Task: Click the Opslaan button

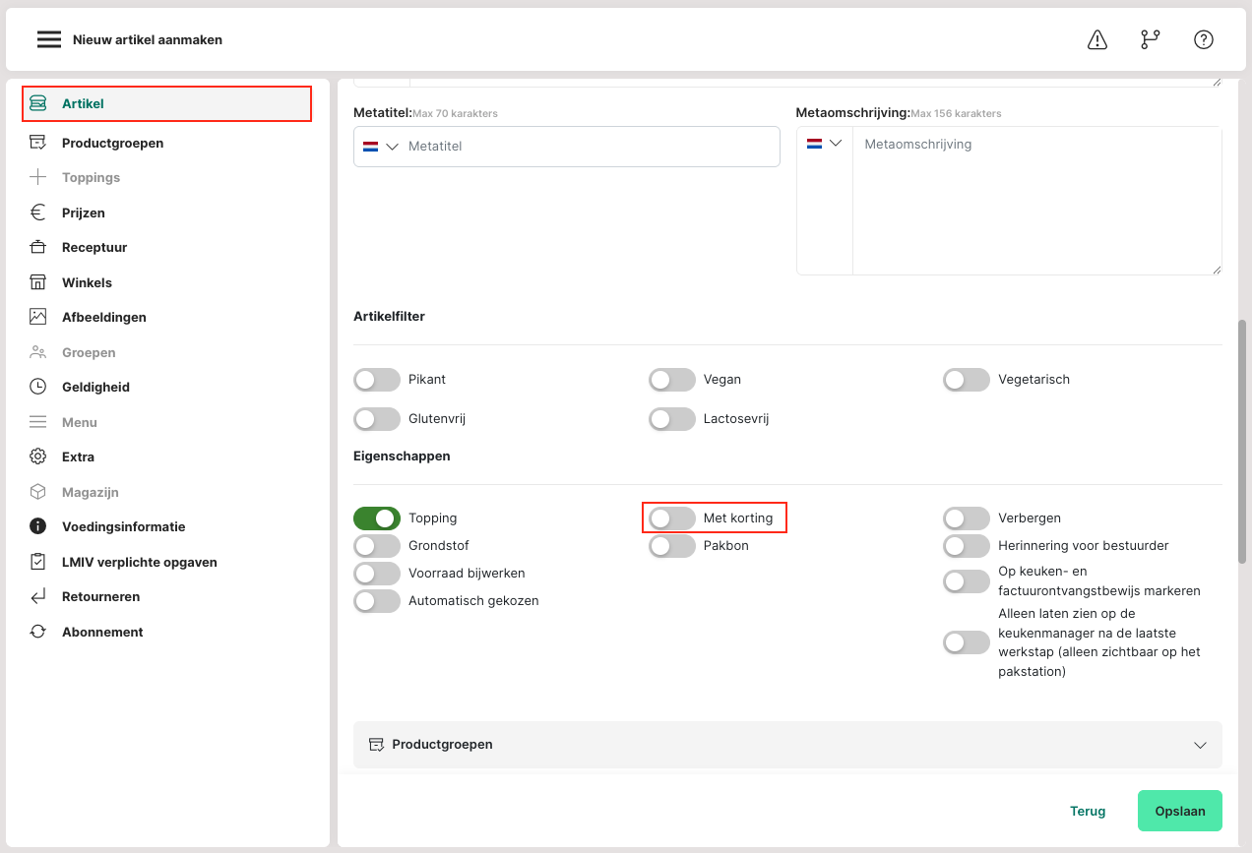Action: (1180, 812)
